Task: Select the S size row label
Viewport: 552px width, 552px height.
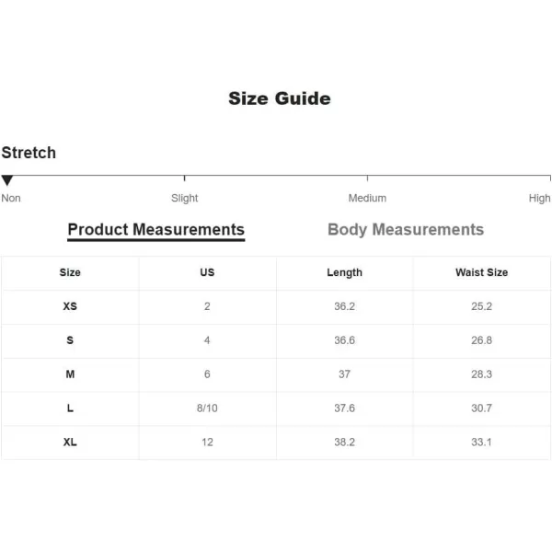Action: [70, 340]
